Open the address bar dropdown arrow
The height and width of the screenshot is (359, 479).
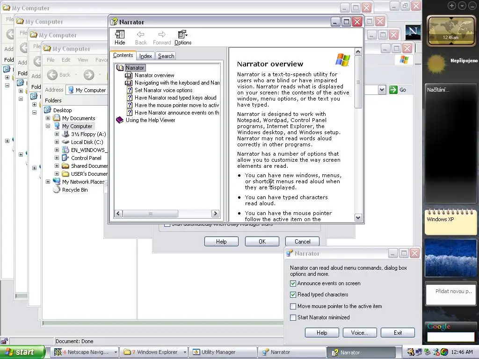[x=382, y=90]
